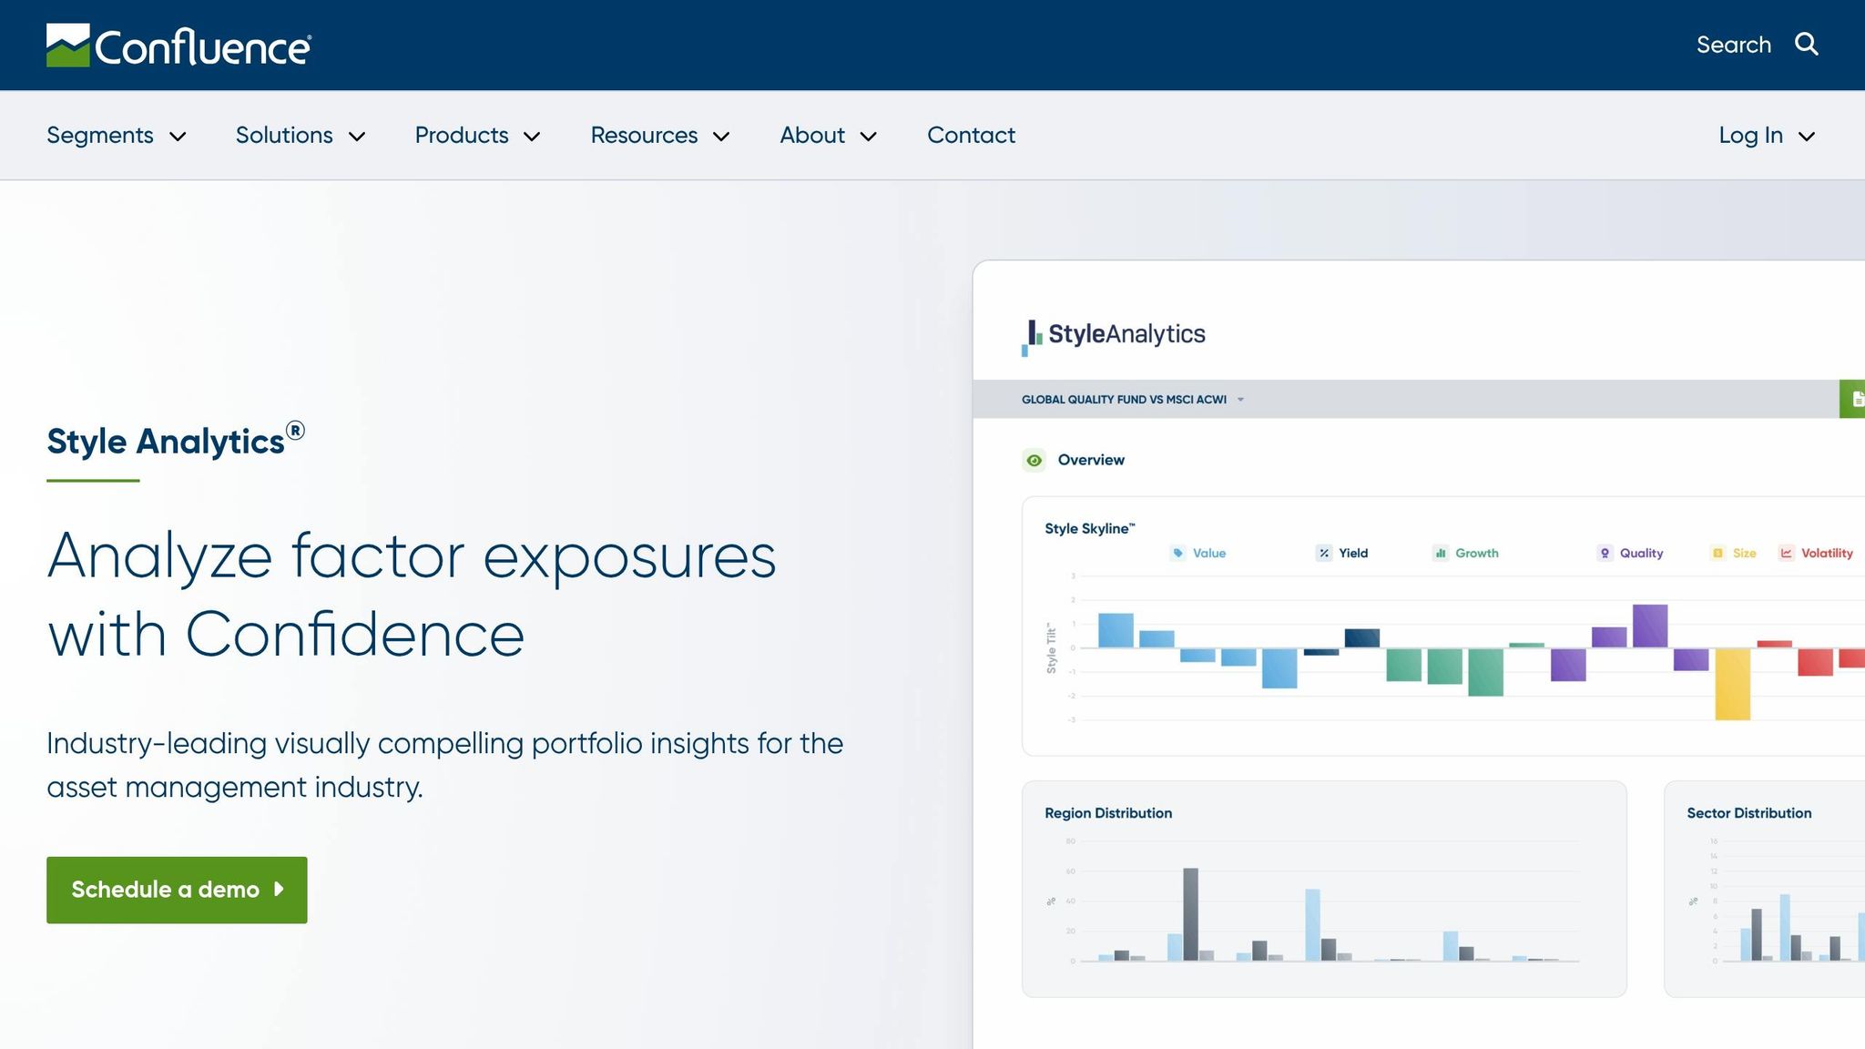Select the Value legend label
The height and width of the screenshot is (1049, 1865).
pos(1209,554)
